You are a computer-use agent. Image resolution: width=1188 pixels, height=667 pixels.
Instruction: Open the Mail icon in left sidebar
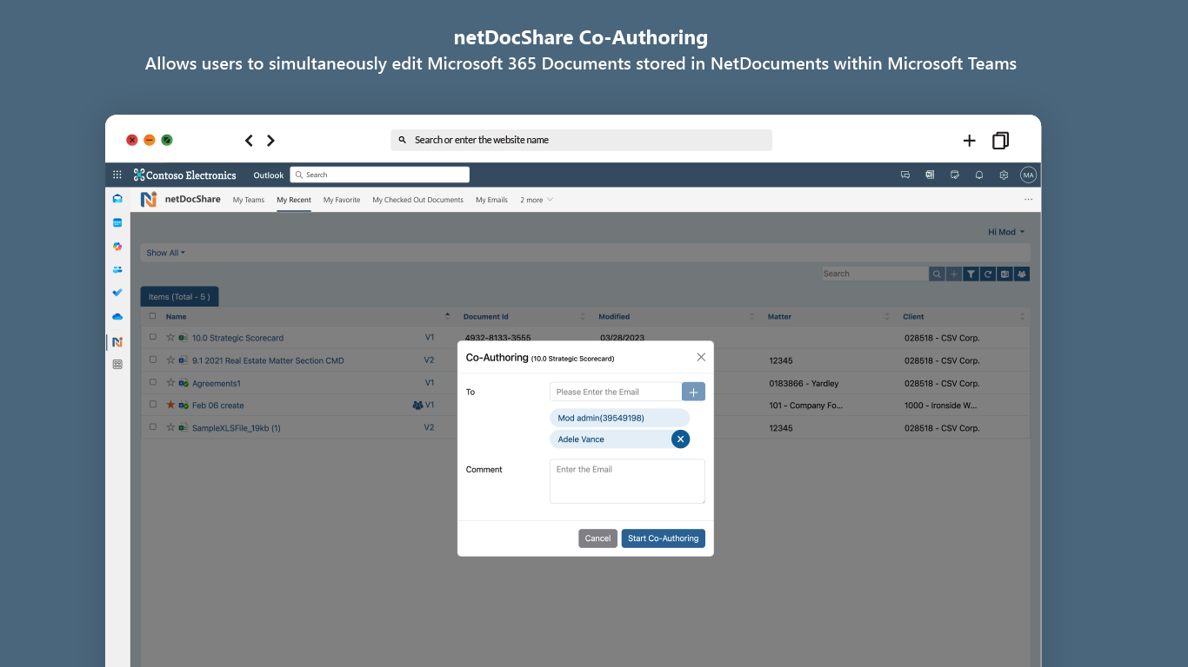(x=117, y=199)
